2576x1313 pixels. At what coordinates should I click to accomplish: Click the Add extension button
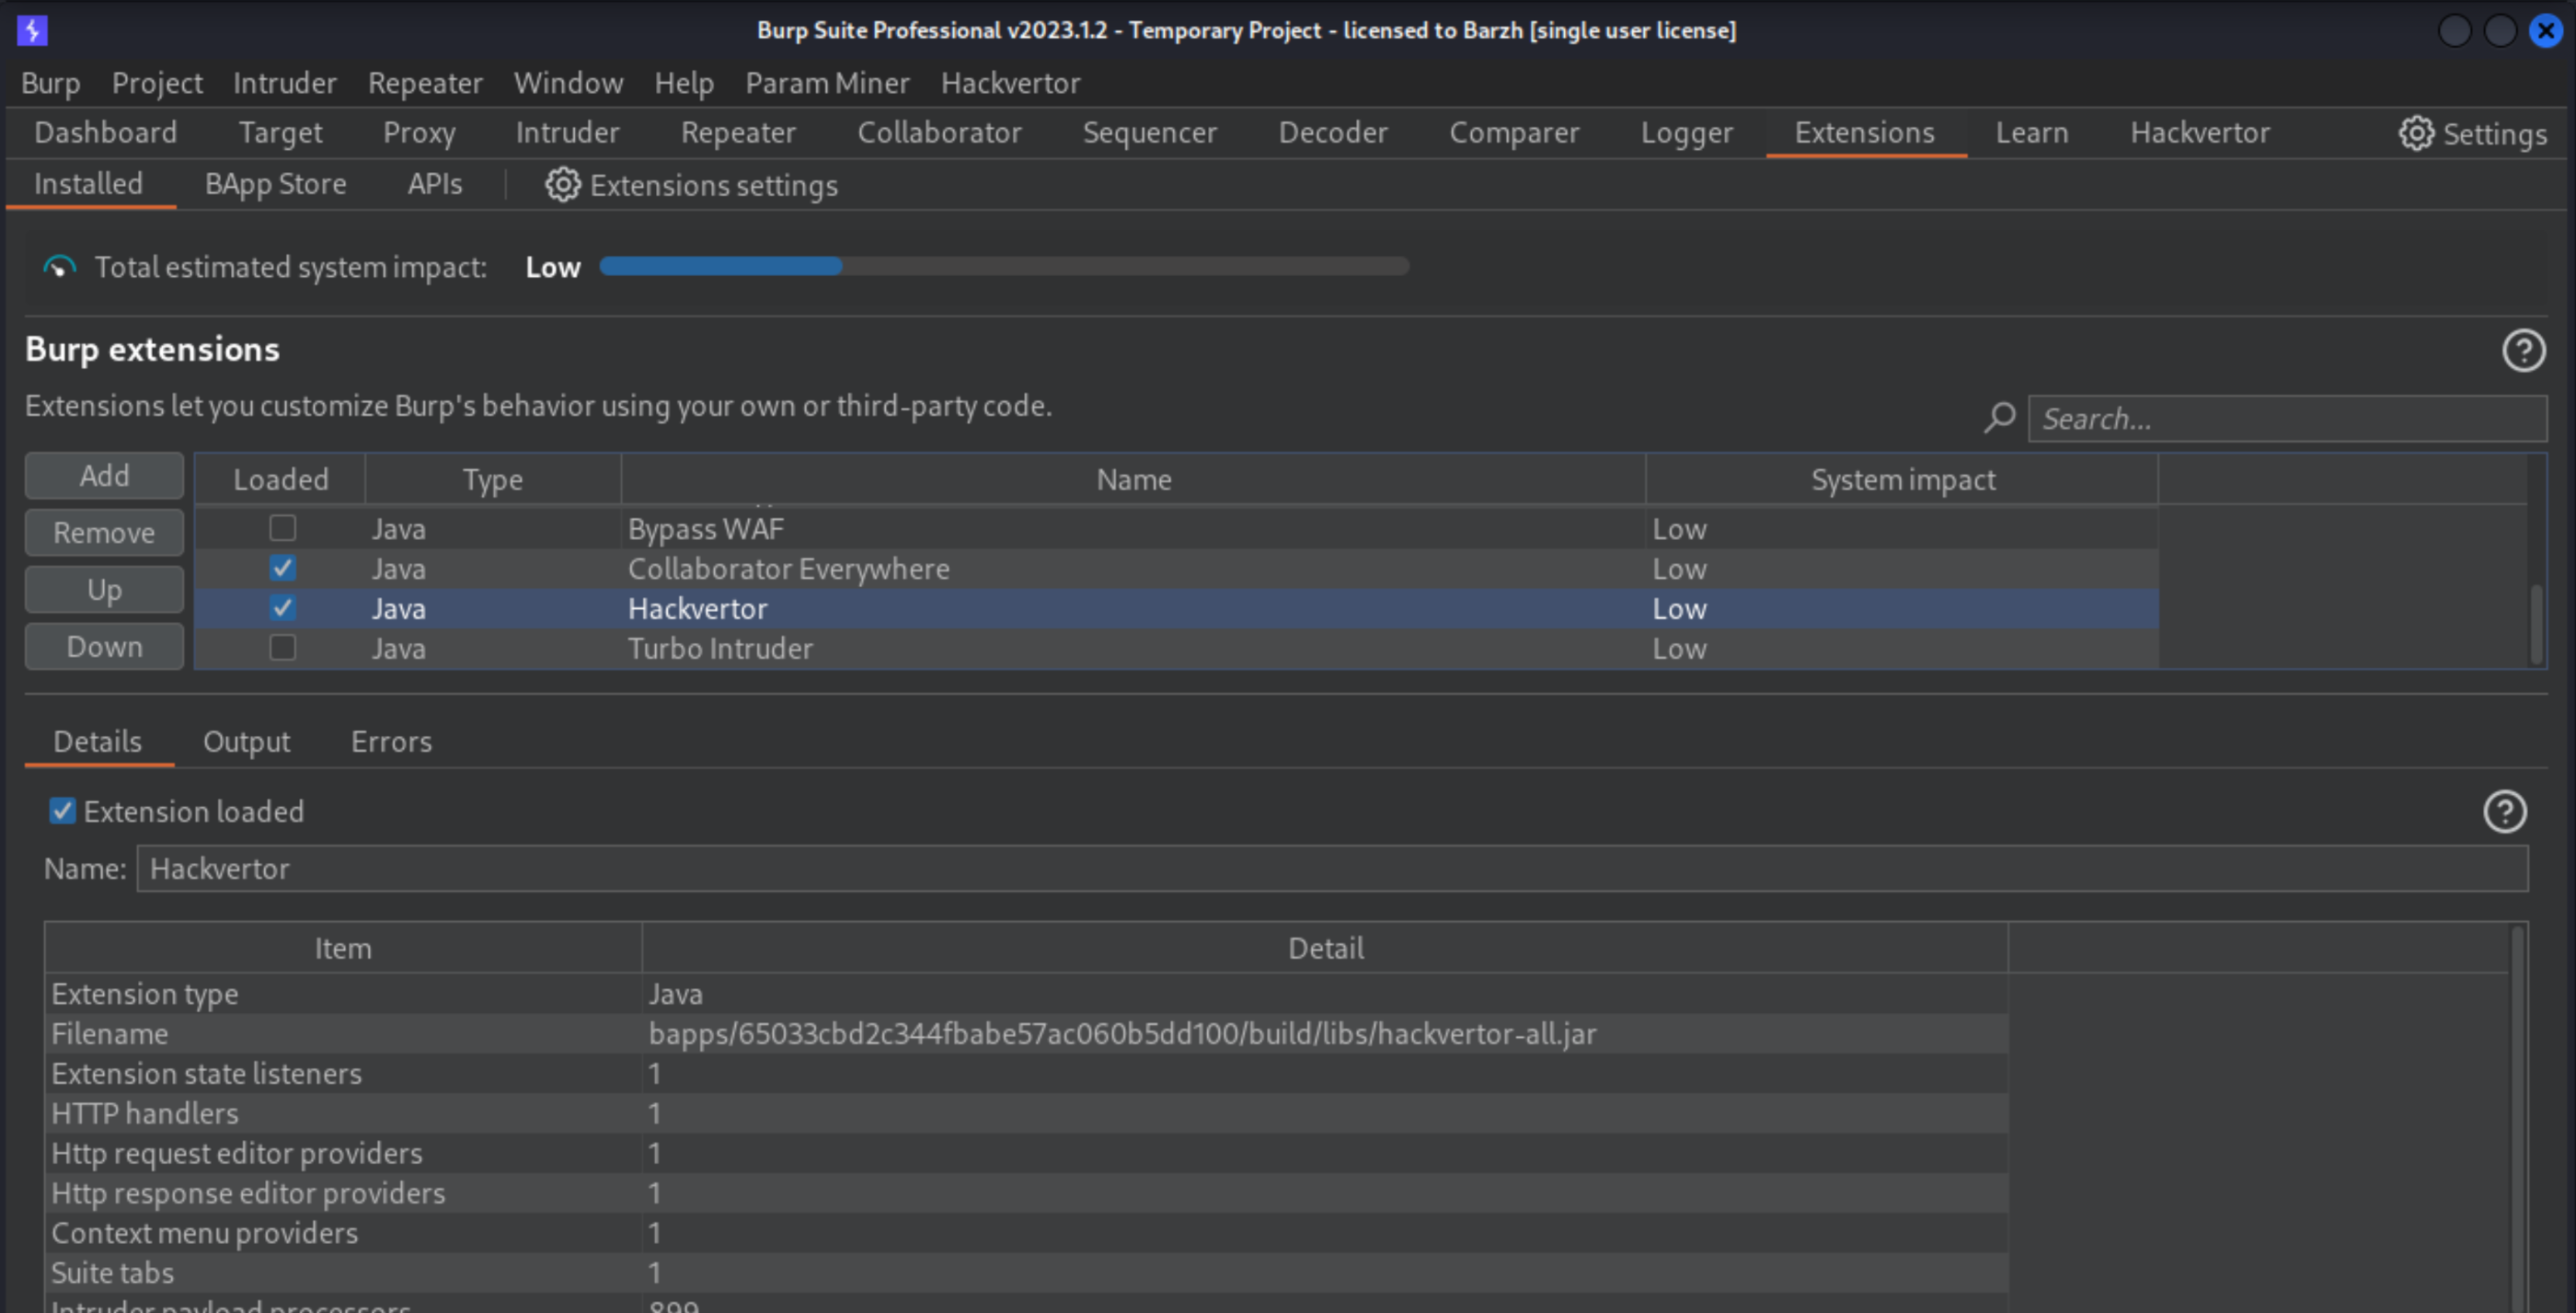[x=104, y=475]
